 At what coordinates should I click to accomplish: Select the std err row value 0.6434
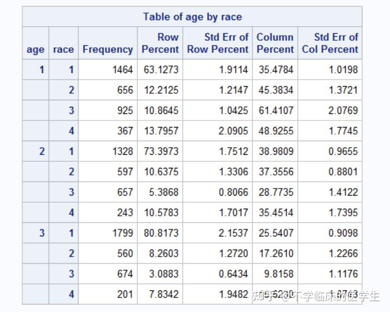click(234, 274)
